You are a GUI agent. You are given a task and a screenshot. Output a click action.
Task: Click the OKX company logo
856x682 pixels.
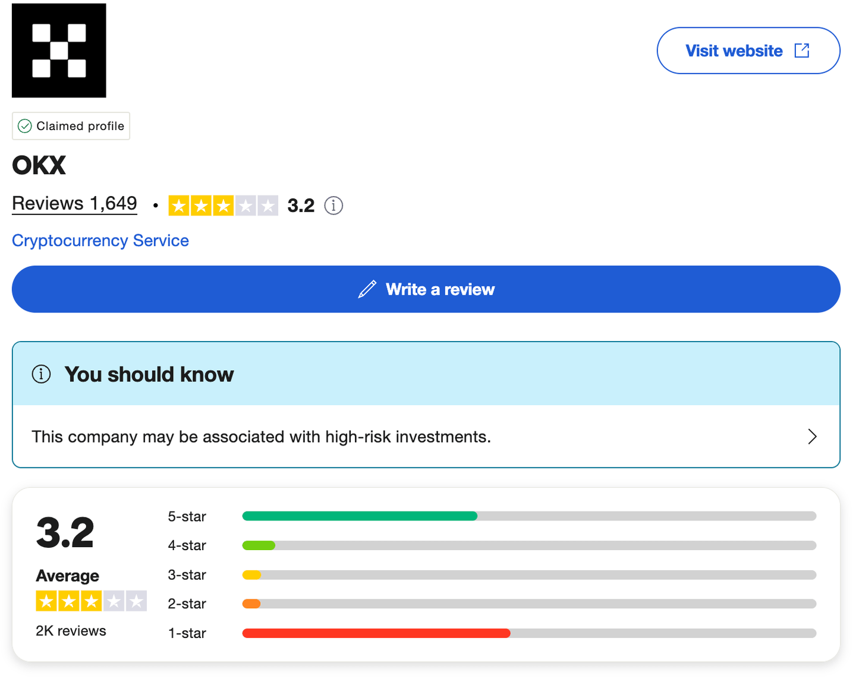click(59, 50)
